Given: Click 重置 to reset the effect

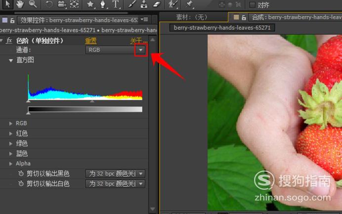Looking at the screenshot, I should (91, 41).
